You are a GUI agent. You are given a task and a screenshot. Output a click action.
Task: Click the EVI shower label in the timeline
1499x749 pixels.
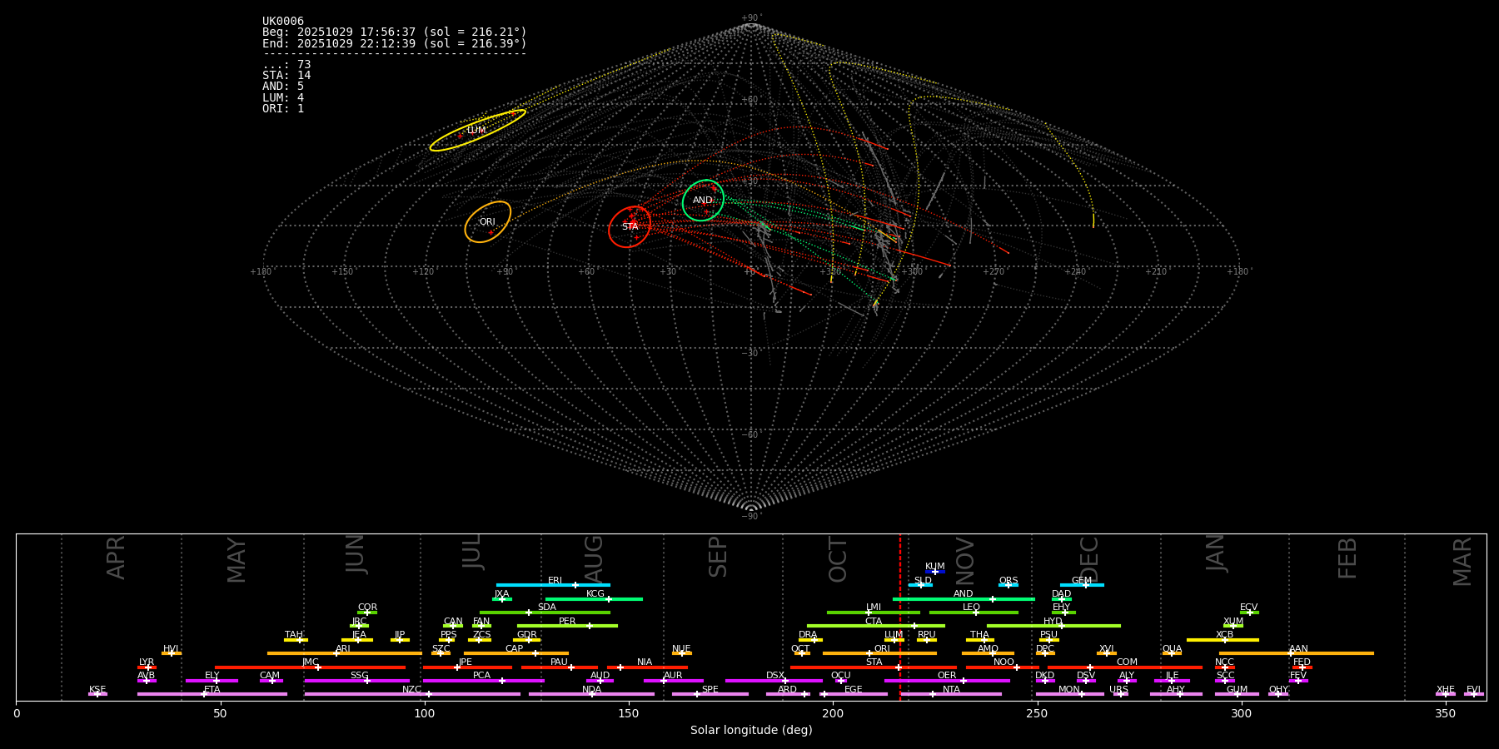pos(1474,690)
